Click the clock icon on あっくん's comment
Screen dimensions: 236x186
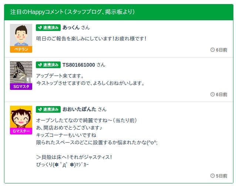coord(212,50)
